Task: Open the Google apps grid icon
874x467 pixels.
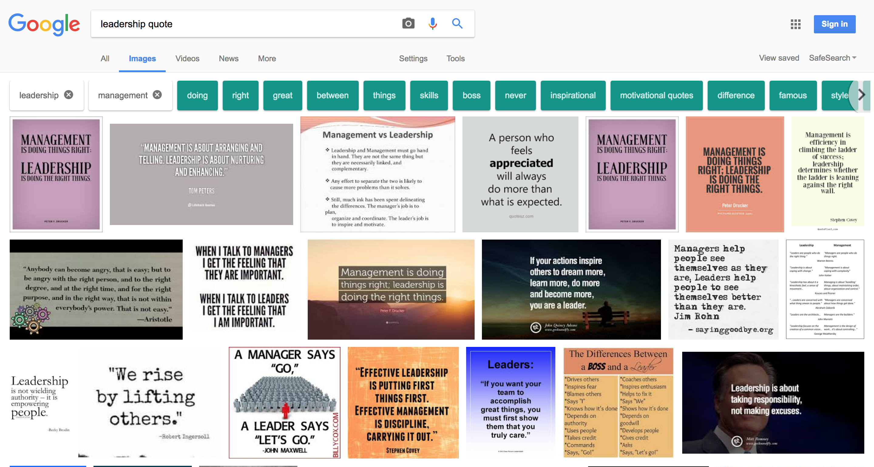Action: (795, 24)
